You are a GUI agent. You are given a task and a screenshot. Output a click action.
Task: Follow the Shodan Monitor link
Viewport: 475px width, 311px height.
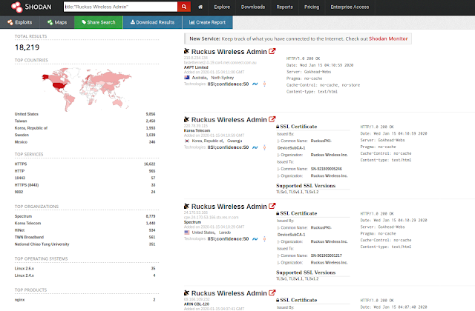pyautogui.click(x=388, y=39)
